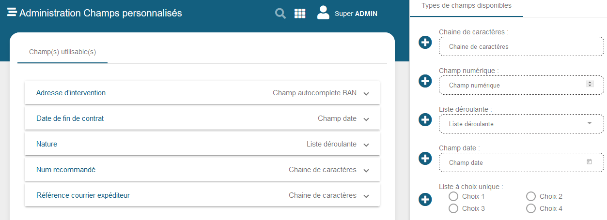Image resolution: width=607 pixels, height=220 pixels.
Task: Click the Champ numérique stepper arrows
Action: click(x=590, y=84)
